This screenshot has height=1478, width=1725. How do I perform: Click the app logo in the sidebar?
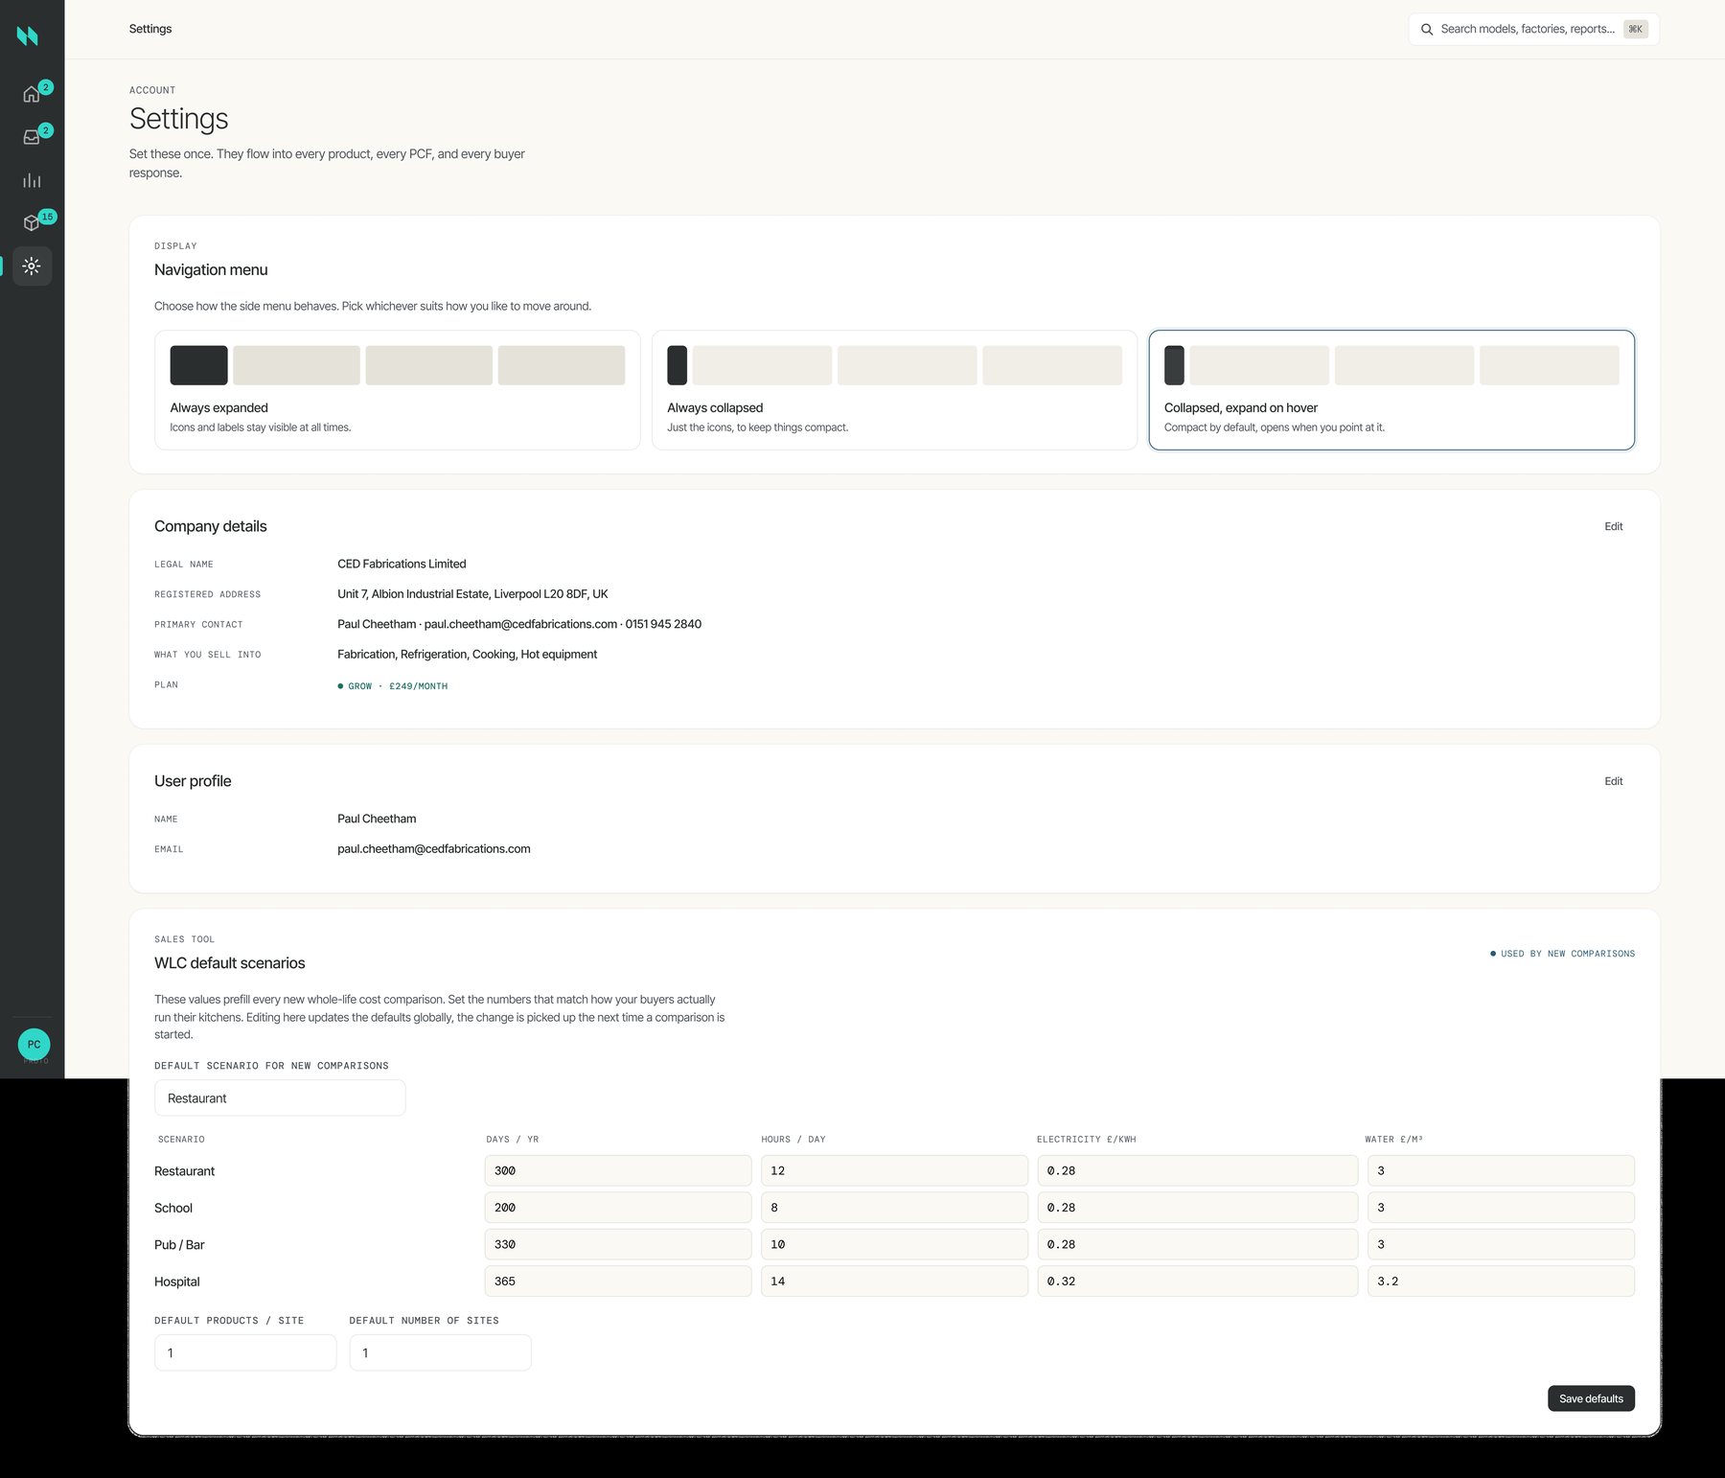tap(28, 35)
